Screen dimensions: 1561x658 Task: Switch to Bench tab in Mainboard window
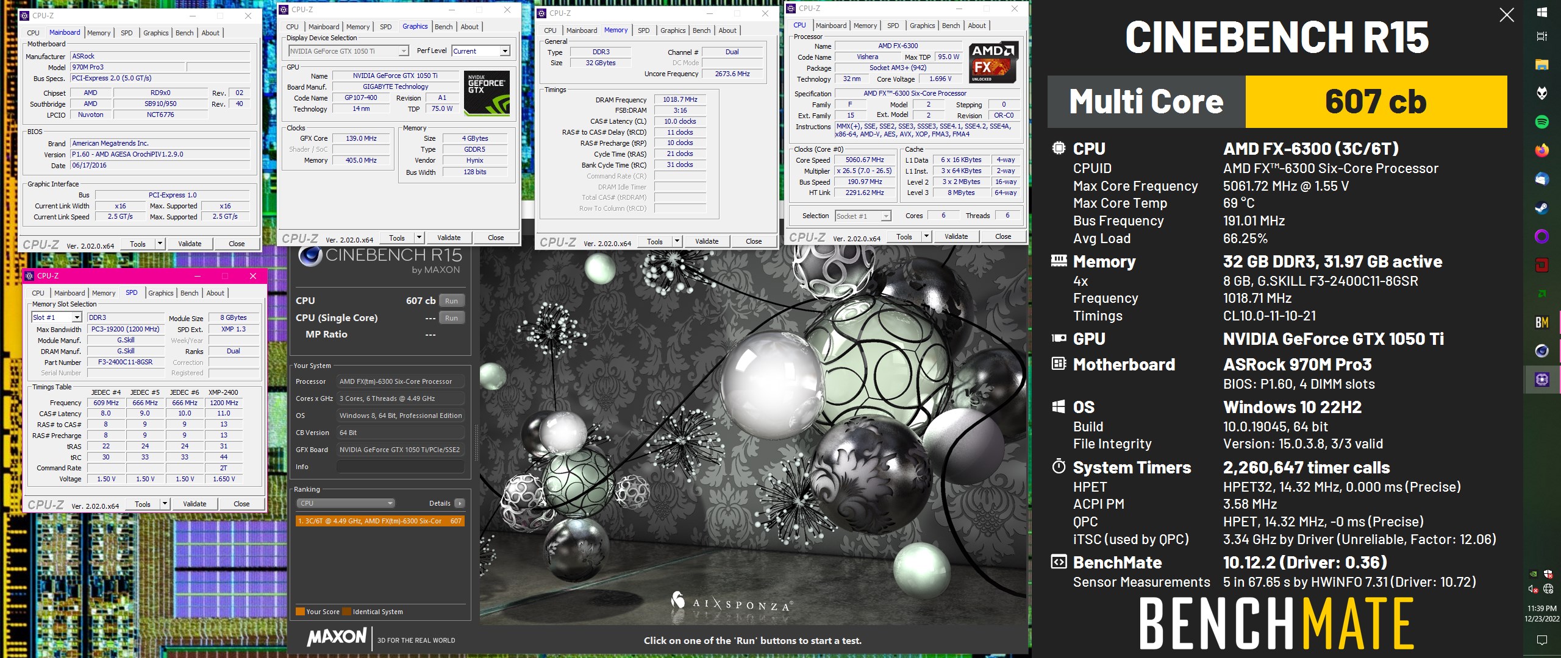tap(185, 33)
